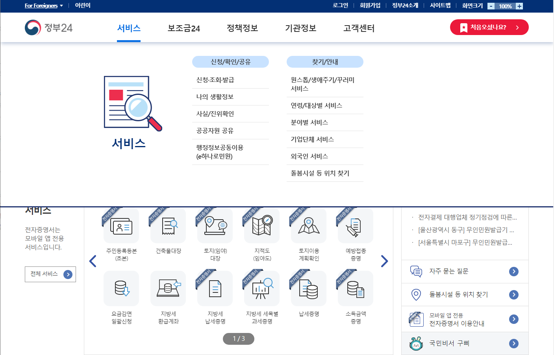The height and width of the screenshot is (355, 554).
Task: Open the 보조금24 main menu
Action: (x=184, y=28)
